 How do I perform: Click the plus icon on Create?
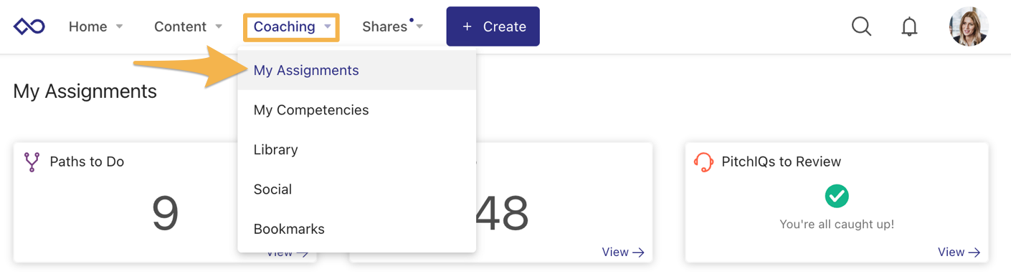467,26
